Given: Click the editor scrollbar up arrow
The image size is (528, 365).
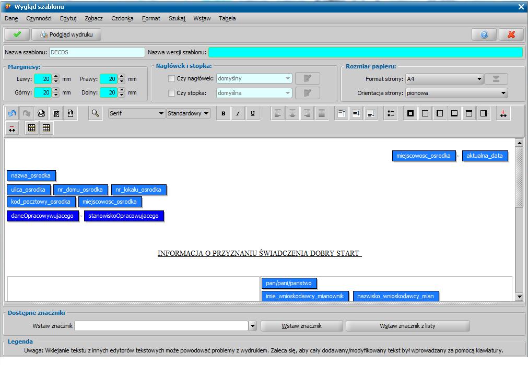Looking at the screenshot, I should click(x=519, y=143).
